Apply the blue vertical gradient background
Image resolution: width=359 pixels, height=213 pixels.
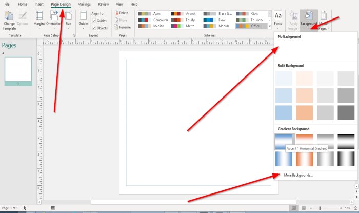click(284, 159)
